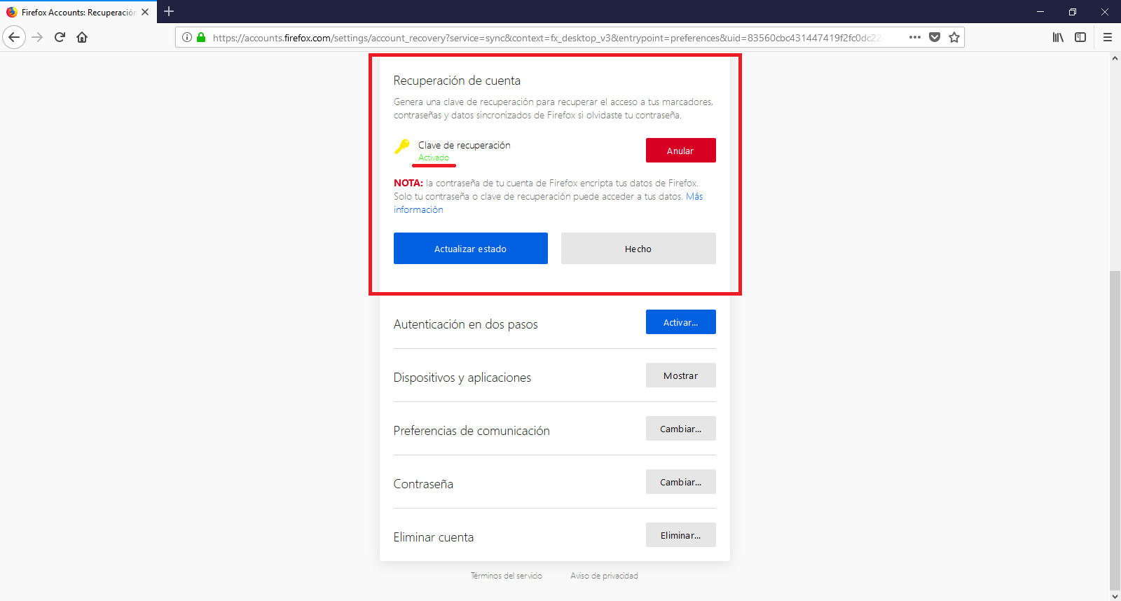
Task: Click the yellow recovery key icon
Action: pyautogui.click(x=402, y=146)
